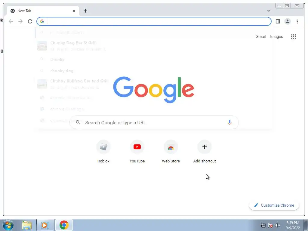Open the Roblox shortcut
This screenshot has height=231, width=308.
click(103, 152)
